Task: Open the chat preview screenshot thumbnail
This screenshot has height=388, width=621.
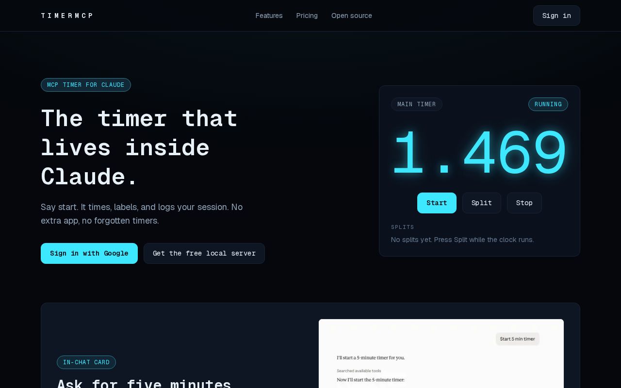Action: coord(441,354)
